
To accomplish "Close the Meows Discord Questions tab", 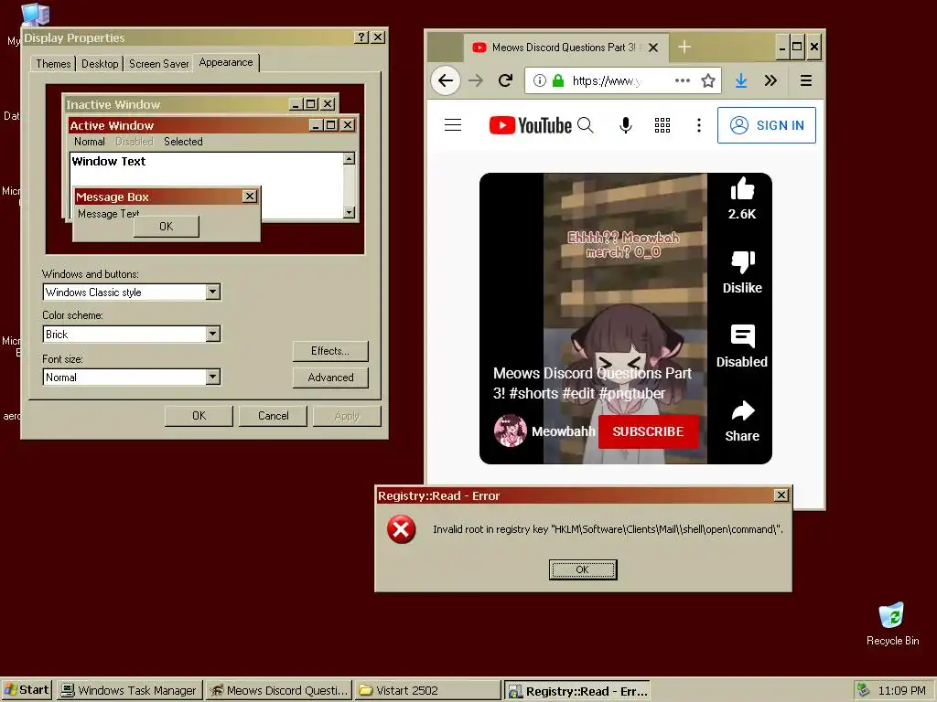I will click(653, 48).
